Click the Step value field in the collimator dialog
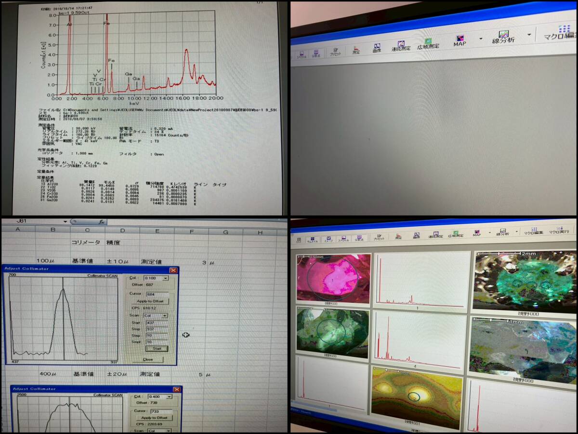The image size is (578, 434). tap(157, 336)
